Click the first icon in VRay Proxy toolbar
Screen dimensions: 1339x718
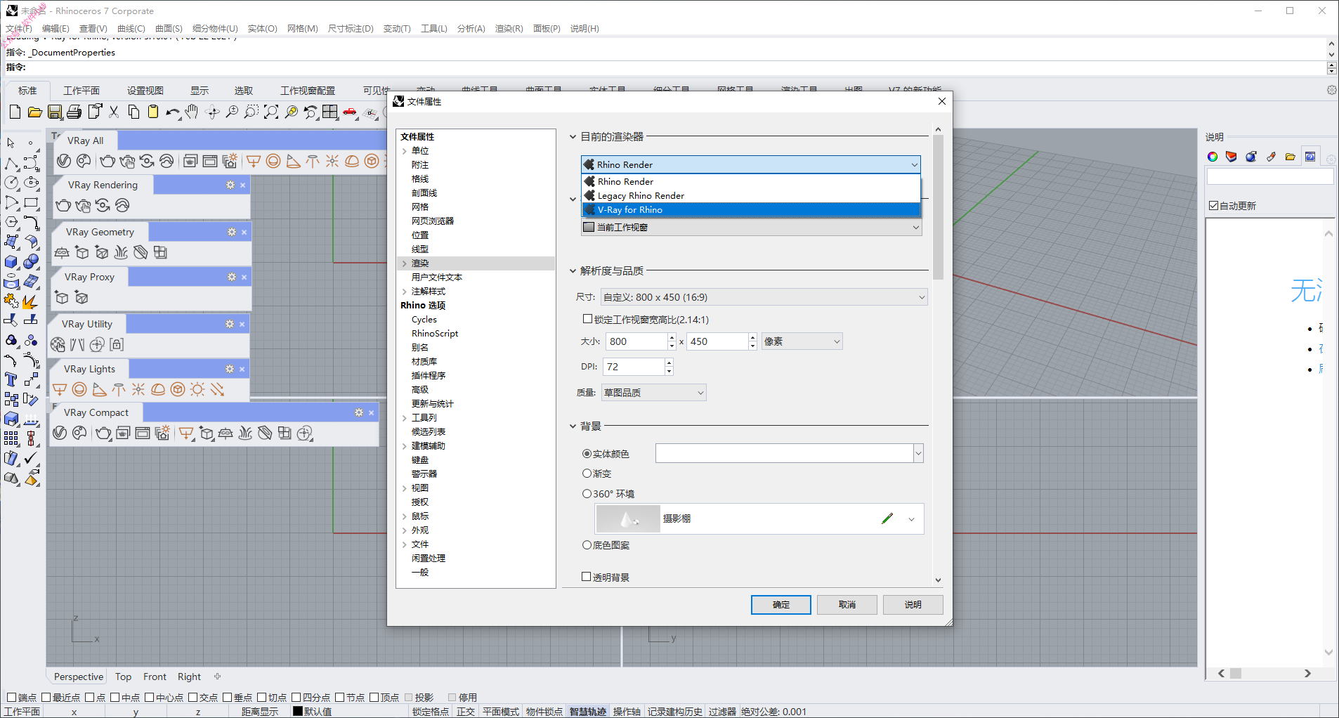coord(62,298)
